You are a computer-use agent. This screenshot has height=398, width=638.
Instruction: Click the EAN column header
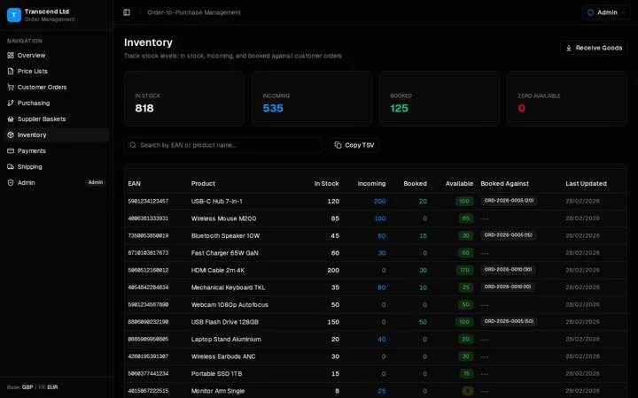pos(135,184)
